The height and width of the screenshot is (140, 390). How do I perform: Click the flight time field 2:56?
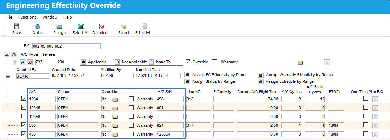258,125
